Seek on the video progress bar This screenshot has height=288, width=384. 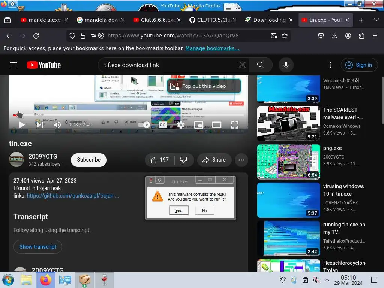[129, 115]
